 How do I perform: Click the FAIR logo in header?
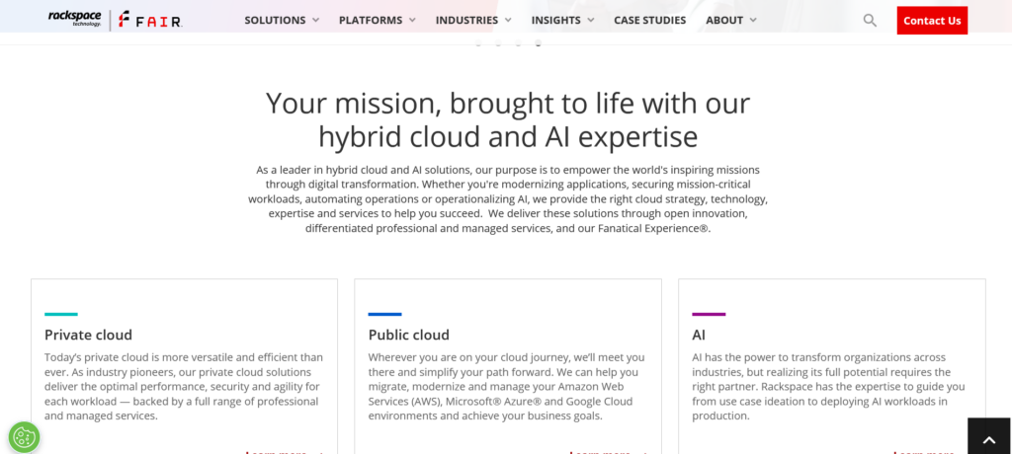(x=150, y=20)
